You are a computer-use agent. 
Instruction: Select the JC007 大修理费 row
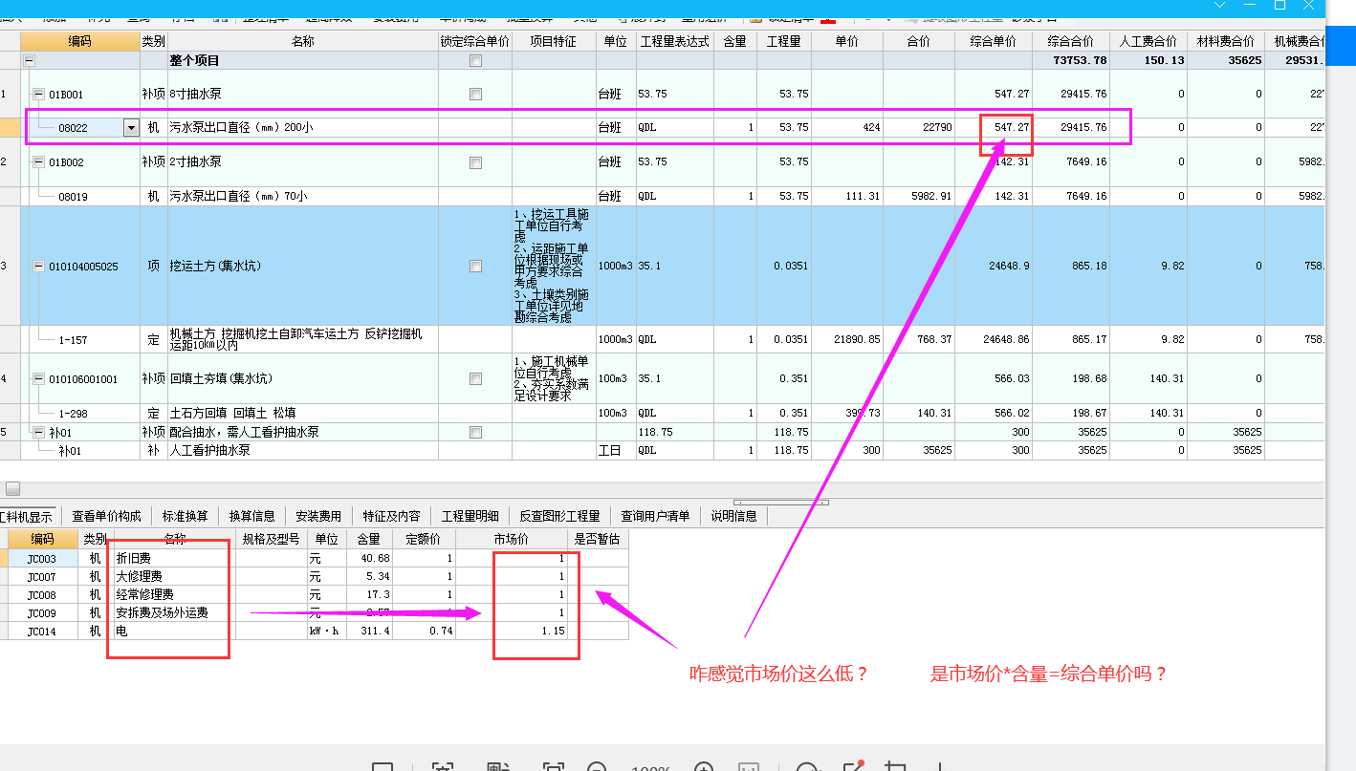(315, 576)
